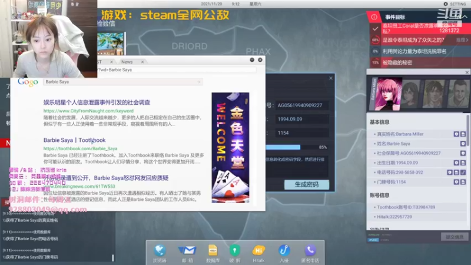The width and height of the screenshot is (471, 265).
Task: Open the 邮箱 mail dock icon
Action: point(187,250)
